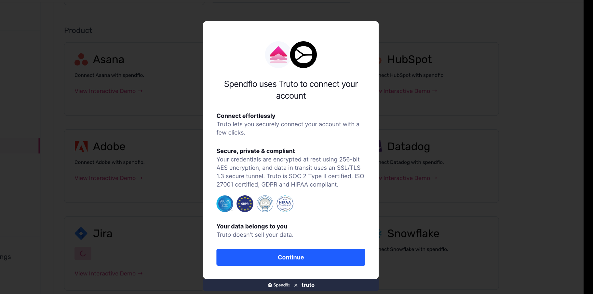Click the Spendflo footer logo
The height and width of the screenshot is (294, 593).
click(x=279, y=285)
